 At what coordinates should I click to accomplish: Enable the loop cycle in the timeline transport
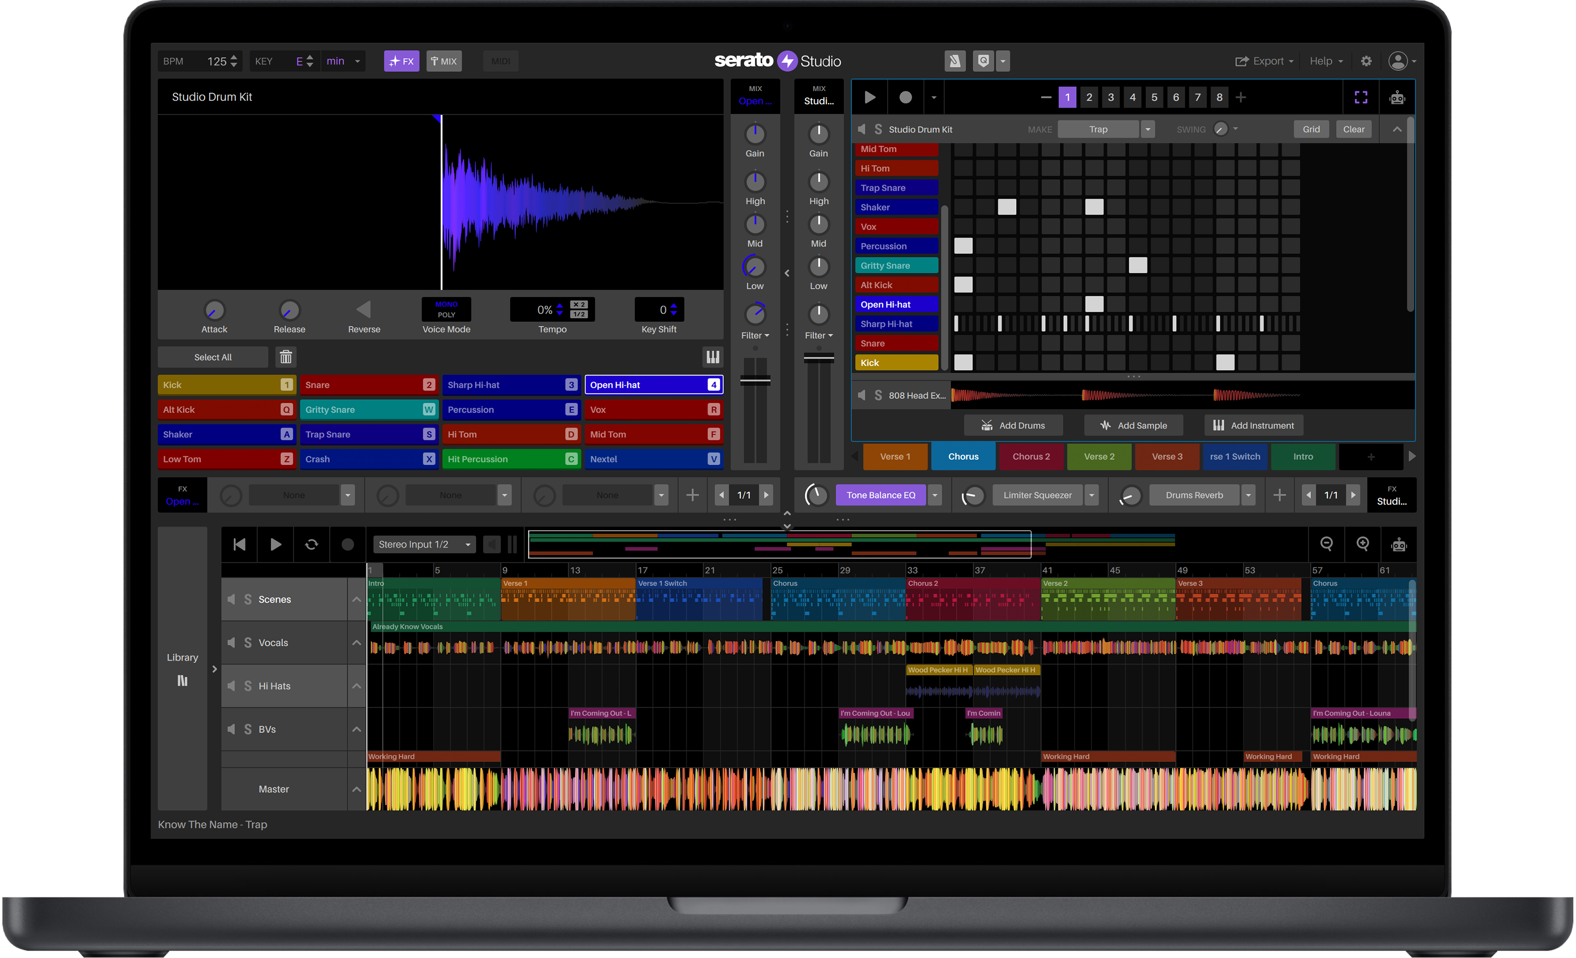(311, 544)
